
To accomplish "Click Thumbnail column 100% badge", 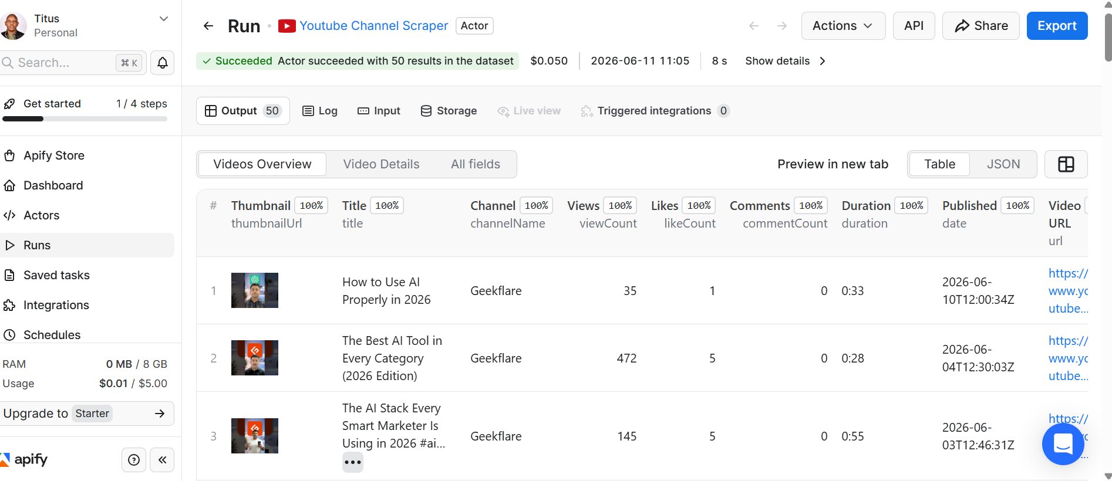I will [311, 206].
